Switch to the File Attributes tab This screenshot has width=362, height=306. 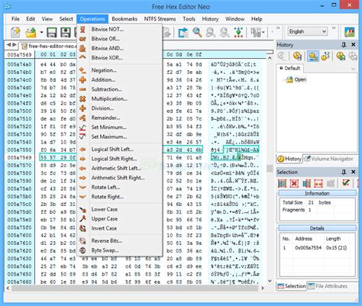[328, 286]
